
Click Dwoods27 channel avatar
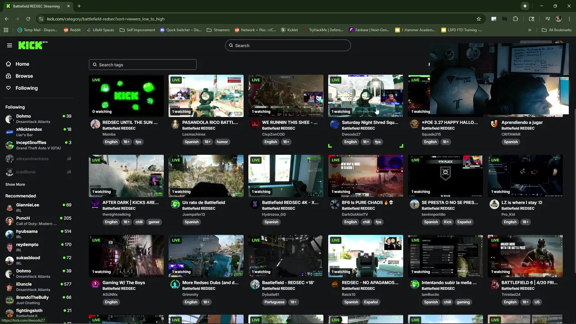pyautogui.click(x=335, y=124)
